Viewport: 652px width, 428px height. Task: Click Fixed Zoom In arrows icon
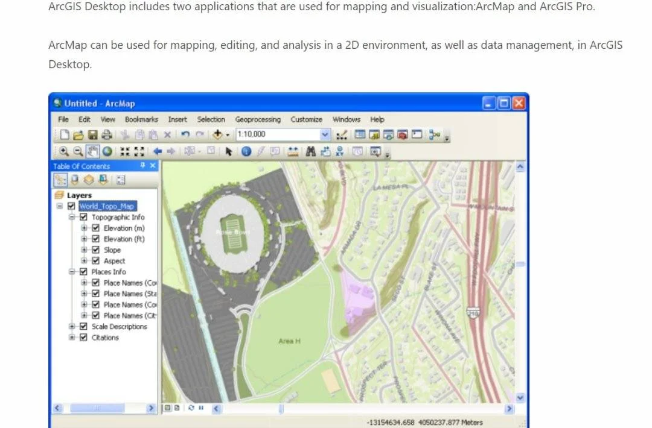pos(125,151)
